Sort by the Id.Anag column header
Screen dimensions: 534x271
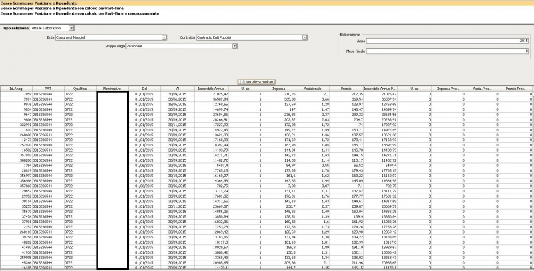(16, 88)
